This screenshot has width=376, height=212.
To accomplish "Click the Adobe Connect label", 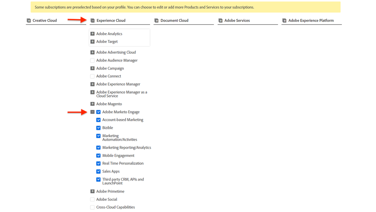I will point(109,76).
